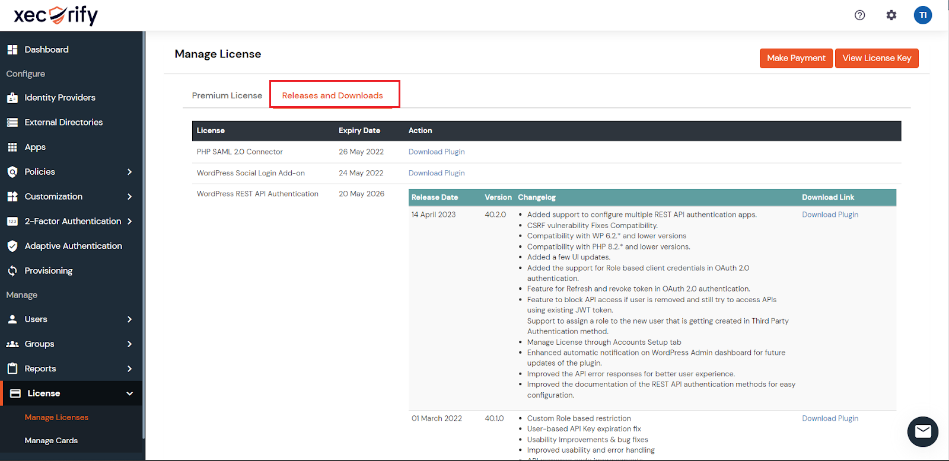Expand the 2-Factor Authentication chevron
This screenshot has height=461, width=949.
[129, 222]
